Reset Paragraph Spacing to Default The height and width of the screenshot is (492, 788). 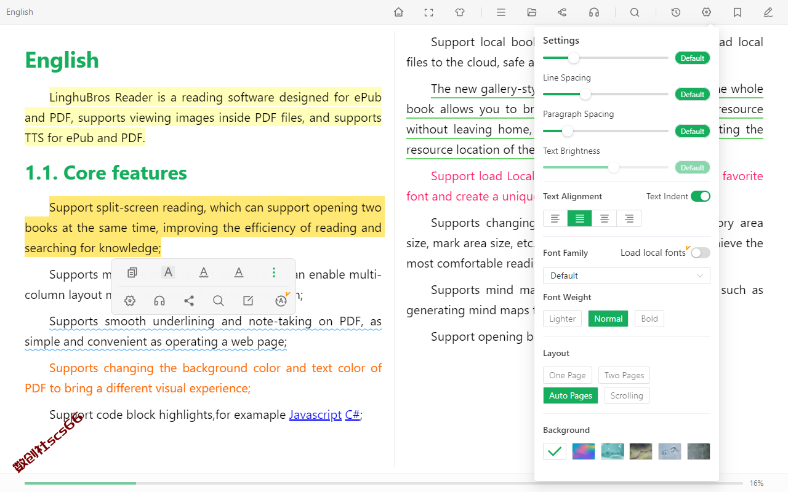pyautogui.click(x=693, y=131)
